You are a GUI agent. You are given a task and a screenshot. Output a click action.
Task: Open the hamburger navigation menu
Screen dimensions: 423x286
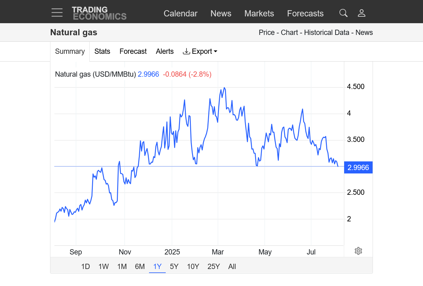57,13
